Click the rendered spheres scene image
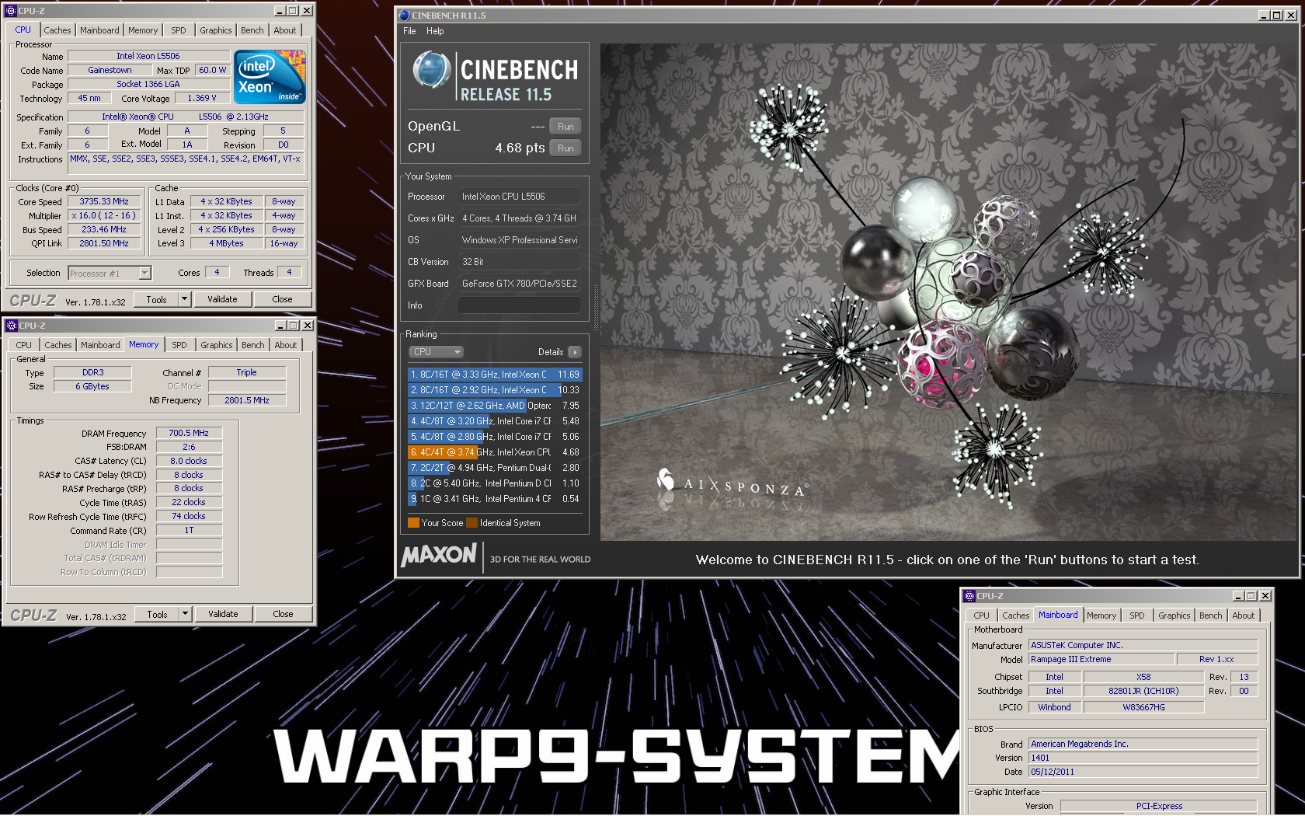Image resolution: width=1305 pixels, height=816 pixels. point(948,292)
